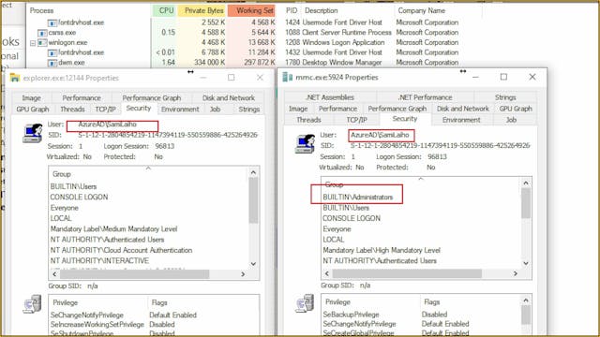Select NT AUTHORITY\Cloud Account Authentication group

pos(121,250)
